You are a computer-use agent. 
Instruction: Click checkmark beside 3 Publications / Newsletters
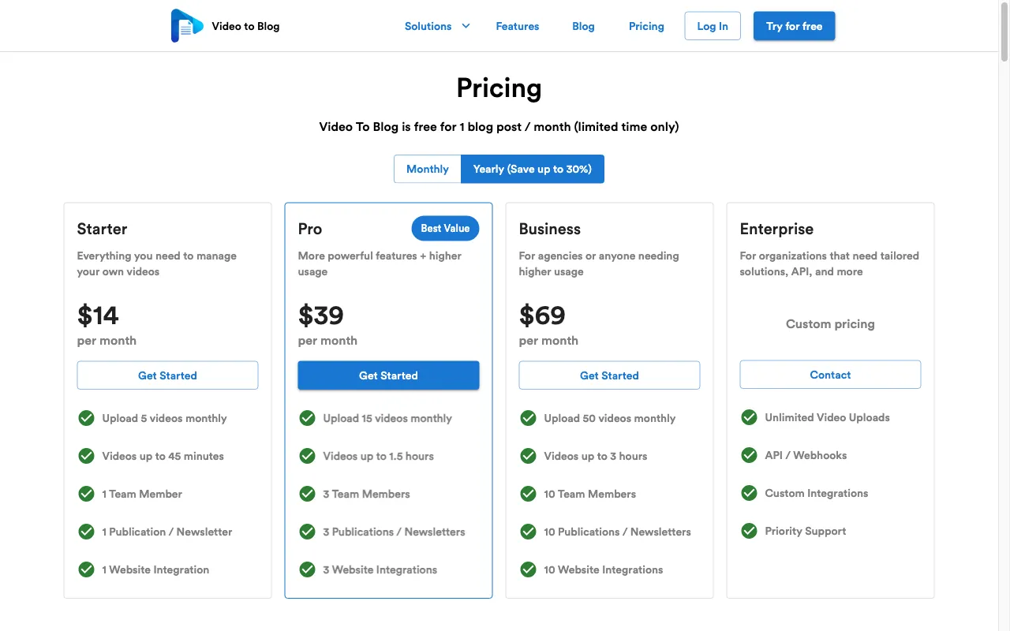tap(308, 532)
